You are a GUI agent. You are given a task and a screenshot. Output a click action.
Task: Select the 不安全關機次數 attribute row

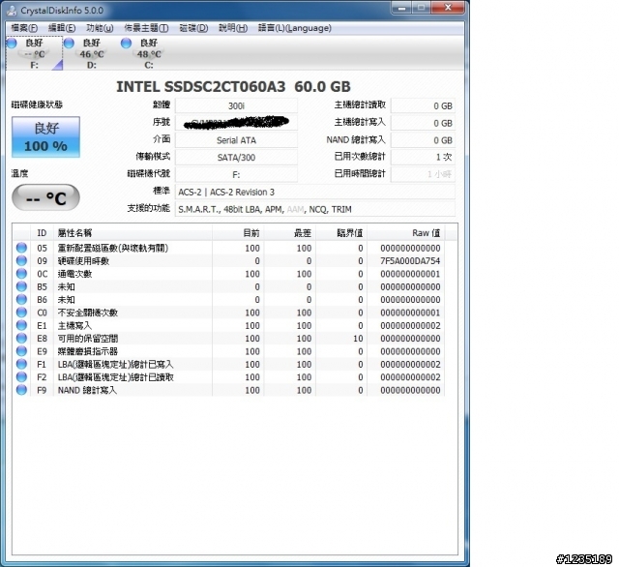[x=229, y=313]
